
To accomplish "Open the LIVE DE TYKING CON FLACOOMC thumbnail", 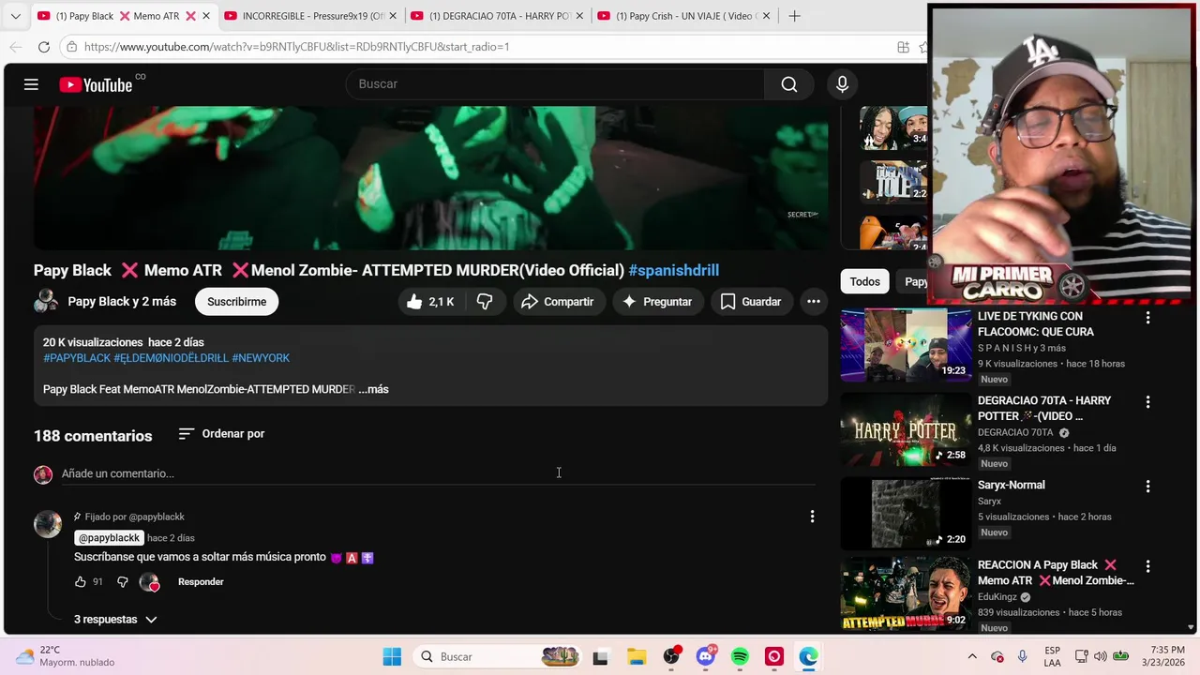I will 906,345.
